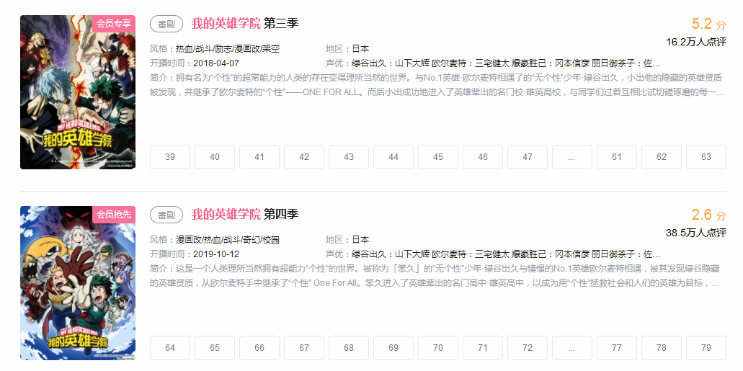Play episode 41
743x371 pixels.
coord(259,157)
